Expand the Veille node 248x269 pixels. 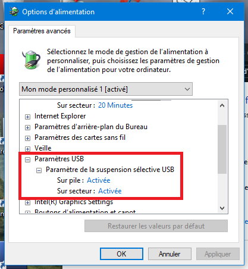[27, 149]
